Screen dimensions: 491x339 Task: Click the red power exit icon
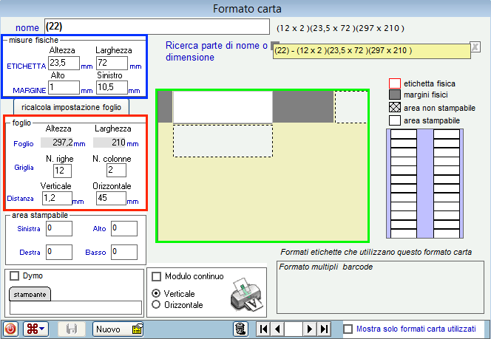click(x=11, y=329)
